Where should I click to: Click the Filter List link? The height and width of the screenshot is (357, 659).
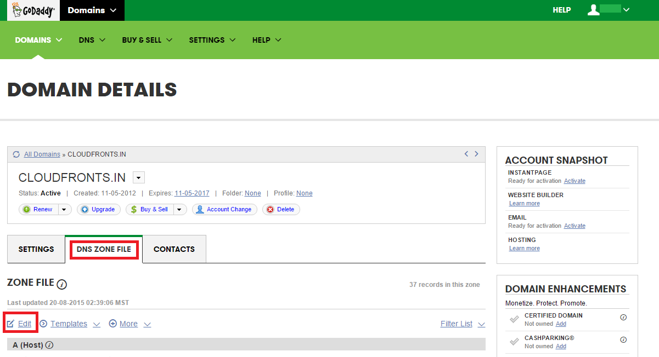point(457,324)
